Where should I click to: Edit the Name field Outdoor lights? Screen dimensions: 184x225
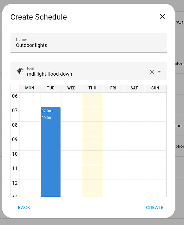pyautogui.click(x=89, y=43)
